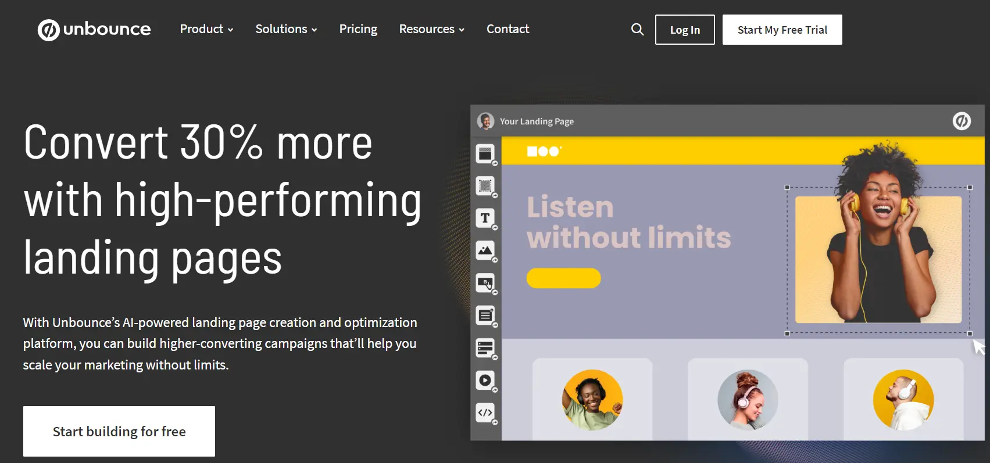This screenshot has width=990, height=463.
Task: Select the Button tool in builder sidebar
Action: click(485, 283)
